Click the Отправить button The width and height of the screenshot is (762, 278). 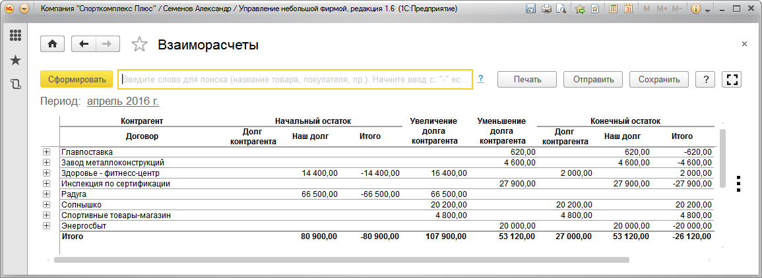point(593,80)
